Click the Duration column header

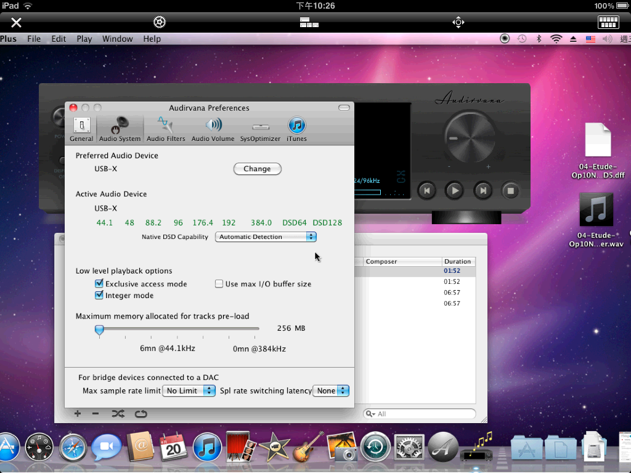click(458, 261)
